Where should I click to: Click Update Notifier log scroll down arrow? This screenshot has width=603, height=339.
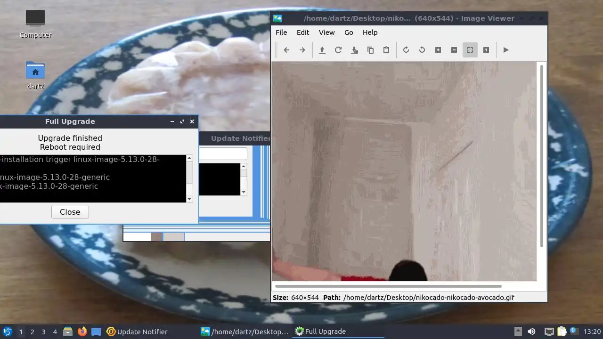[244, 192]
